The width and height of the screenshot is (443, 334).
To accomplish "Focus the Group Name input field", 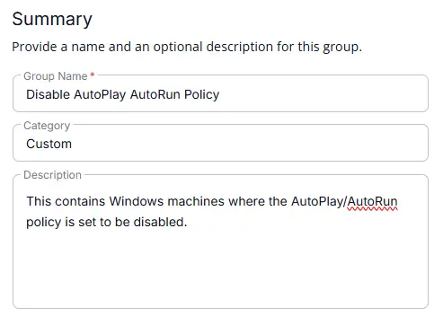I will pos(220,93).
